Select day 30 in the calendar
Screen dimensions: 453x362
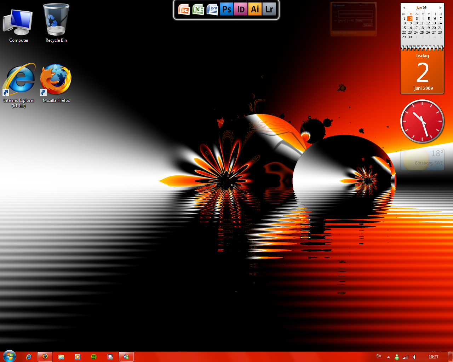click(x=410, y=37)
